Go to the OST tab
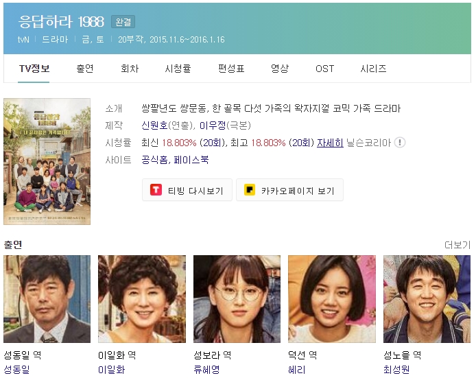 [324, 69]
